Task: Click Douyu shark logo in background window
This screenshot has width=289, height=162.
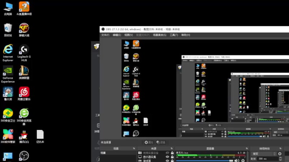Action: tap(96, 46)
